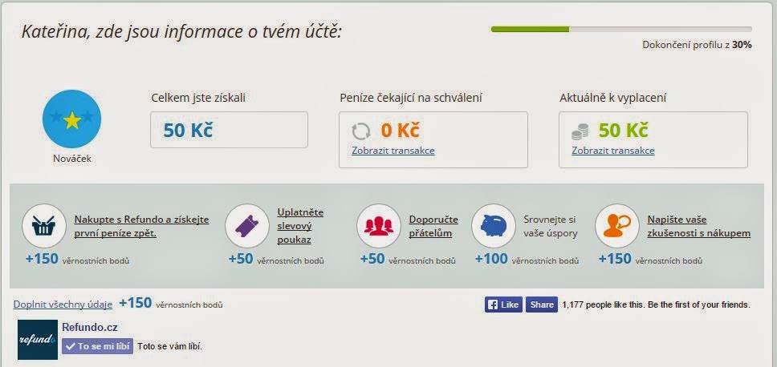Click the Facebook Share button
The image size is (777, 367).
[x=542, y=304]
